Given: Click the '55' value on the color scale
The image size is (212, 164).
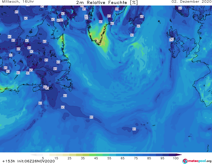Looking at the screenshot, I should [x=109, y=158].
